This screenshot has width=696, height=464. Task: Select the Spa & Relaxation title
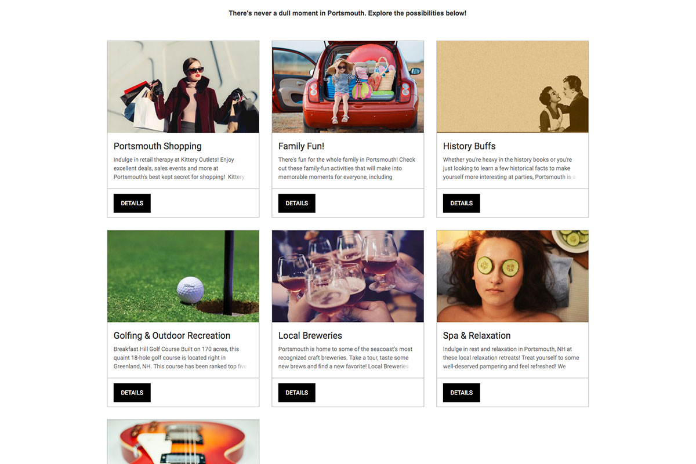pyautogui.click(x=477, y=336)
